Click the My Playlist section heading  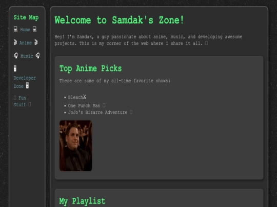(x=82, y=201)
